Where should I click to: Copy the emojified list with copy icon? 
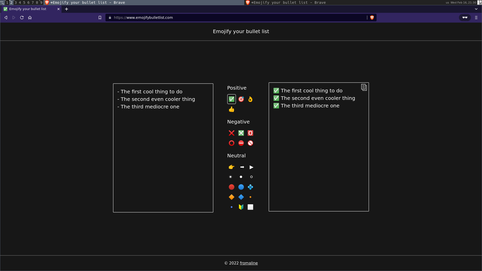click(x=364, y=87)
